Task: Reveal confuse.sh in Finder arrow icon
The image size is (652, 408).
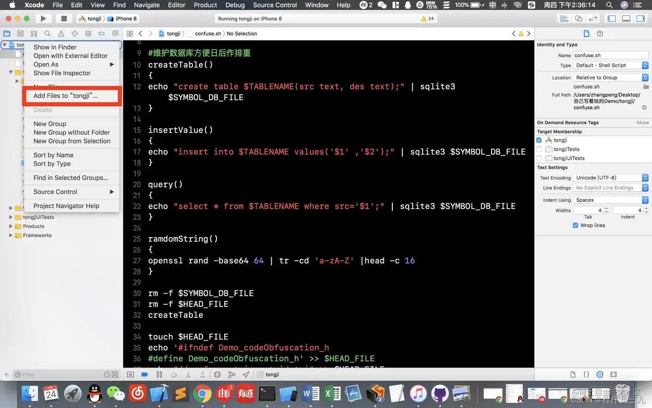Action: (644, 108)
